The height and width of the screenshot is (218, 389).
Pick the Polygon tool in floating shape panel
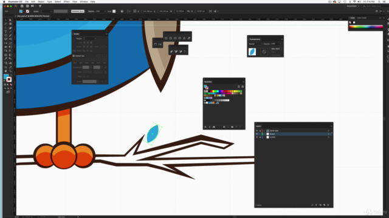point(180,38)
